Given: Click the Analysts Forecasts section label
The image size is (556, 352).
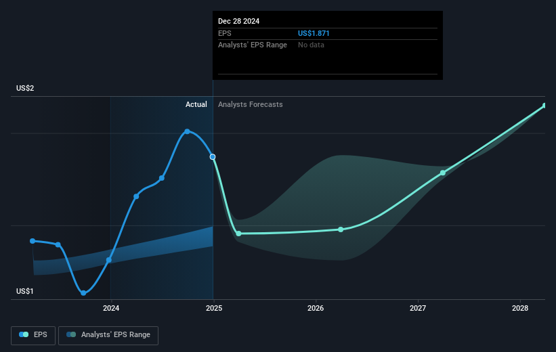Looking at the screenshot, I should click(x=251, y=104).
